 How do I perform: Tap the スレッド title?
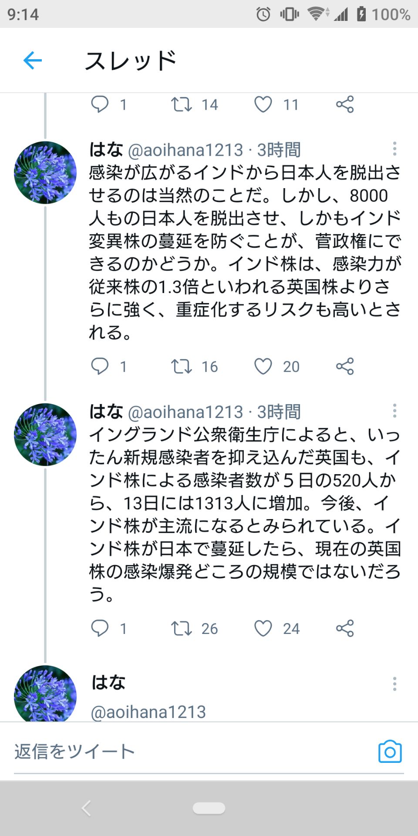coord(131,60)
